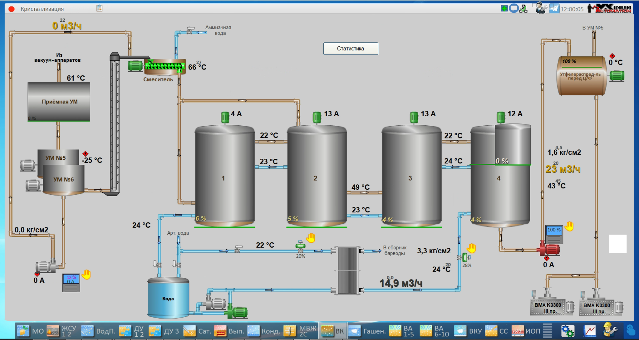Toggle manual mode hand near 28% valve
Image resolution: width=639 pixels, height=340 pixels.
pos(471,248)
